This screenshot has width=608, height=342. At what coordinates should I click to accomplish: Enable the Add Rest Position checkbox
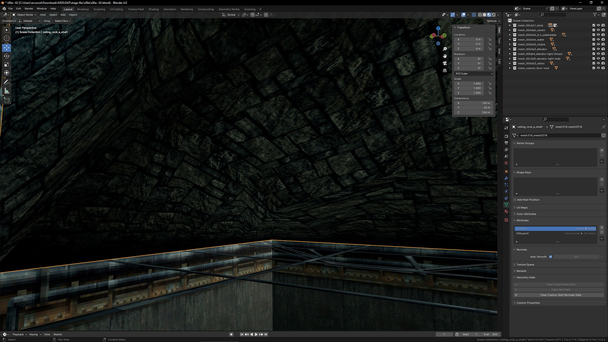[515, 200]
